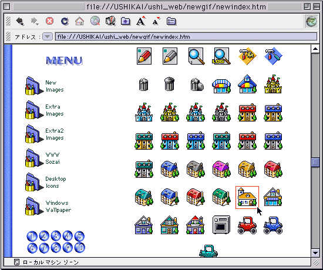Click the browser Back arrow button
323x270 pixels.
tap(20, 21)
